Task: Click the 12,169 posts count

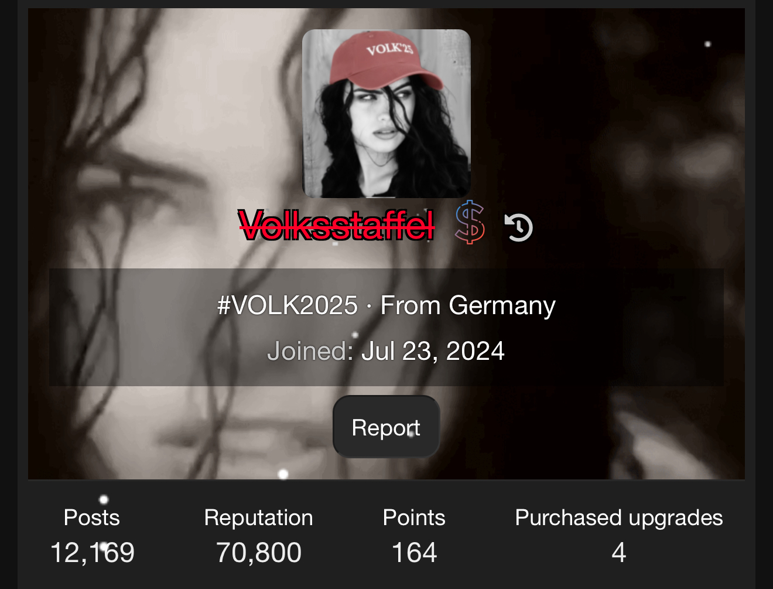Action: pyautogui.click(x=93, y=552)
